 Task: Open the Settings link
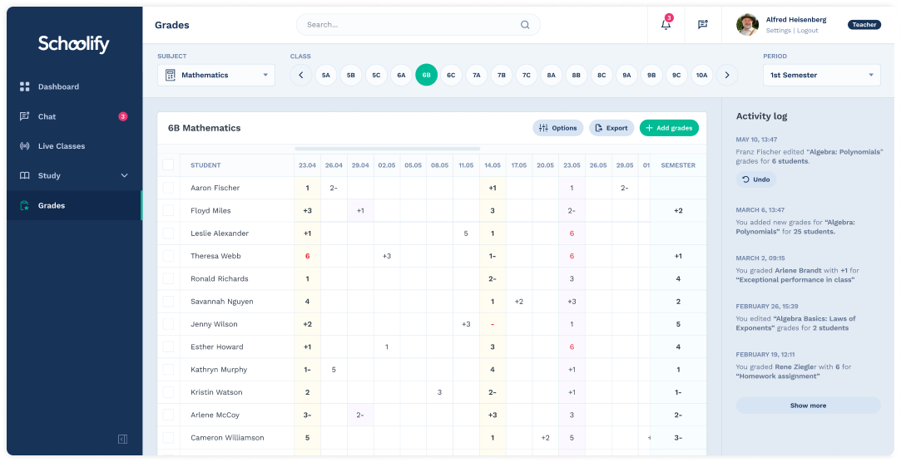[778, 31]
